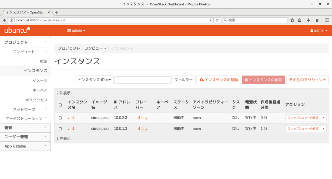Click the Firefox back arrow button

[x=5, y=20]
